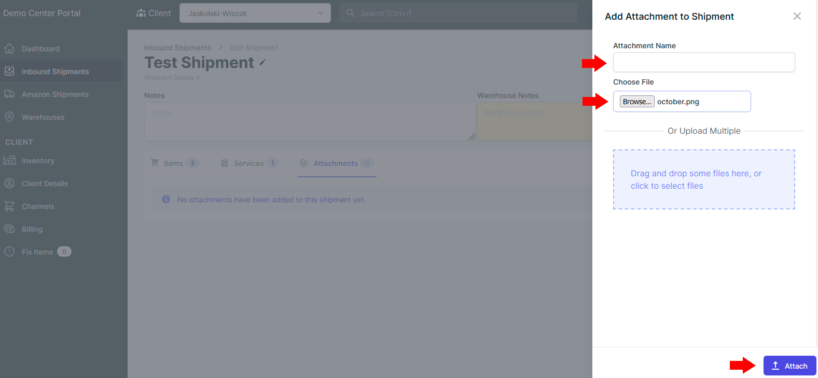
Task: Click the Channels cart icon
Action: pos(9,206)
